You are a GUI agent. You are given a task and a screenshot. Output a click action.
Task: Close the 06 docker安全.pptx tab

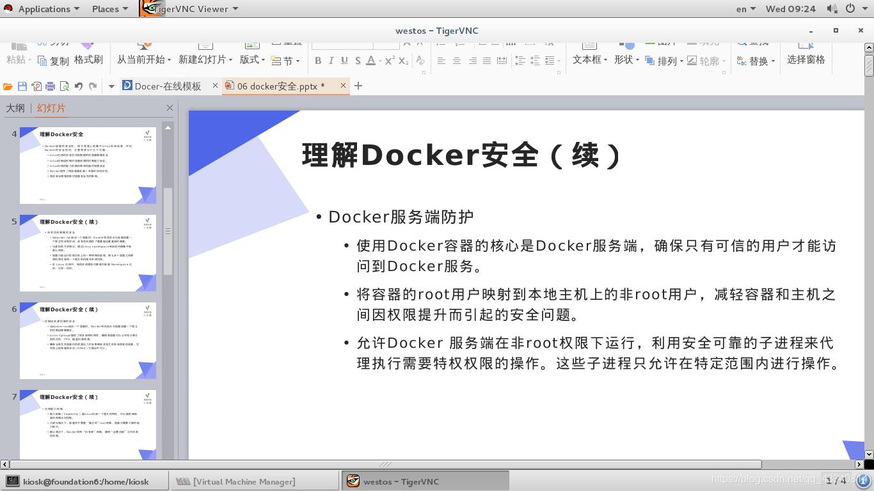(344, 86)
